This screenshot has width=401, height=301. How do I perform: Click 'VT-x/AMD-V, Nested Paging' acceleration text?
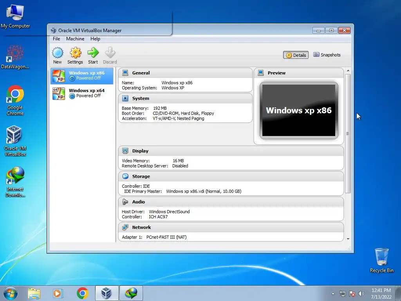click(179, 118)
